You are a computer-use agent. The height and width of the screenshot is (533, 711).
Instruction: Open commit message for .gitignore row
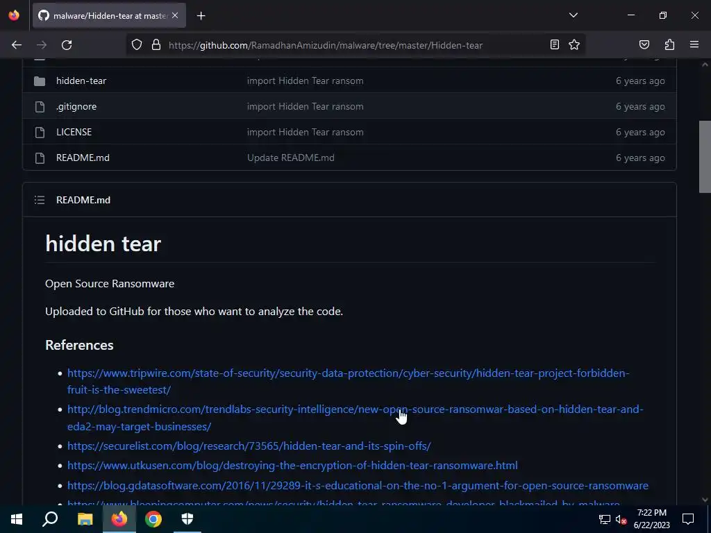coord(306,106)
